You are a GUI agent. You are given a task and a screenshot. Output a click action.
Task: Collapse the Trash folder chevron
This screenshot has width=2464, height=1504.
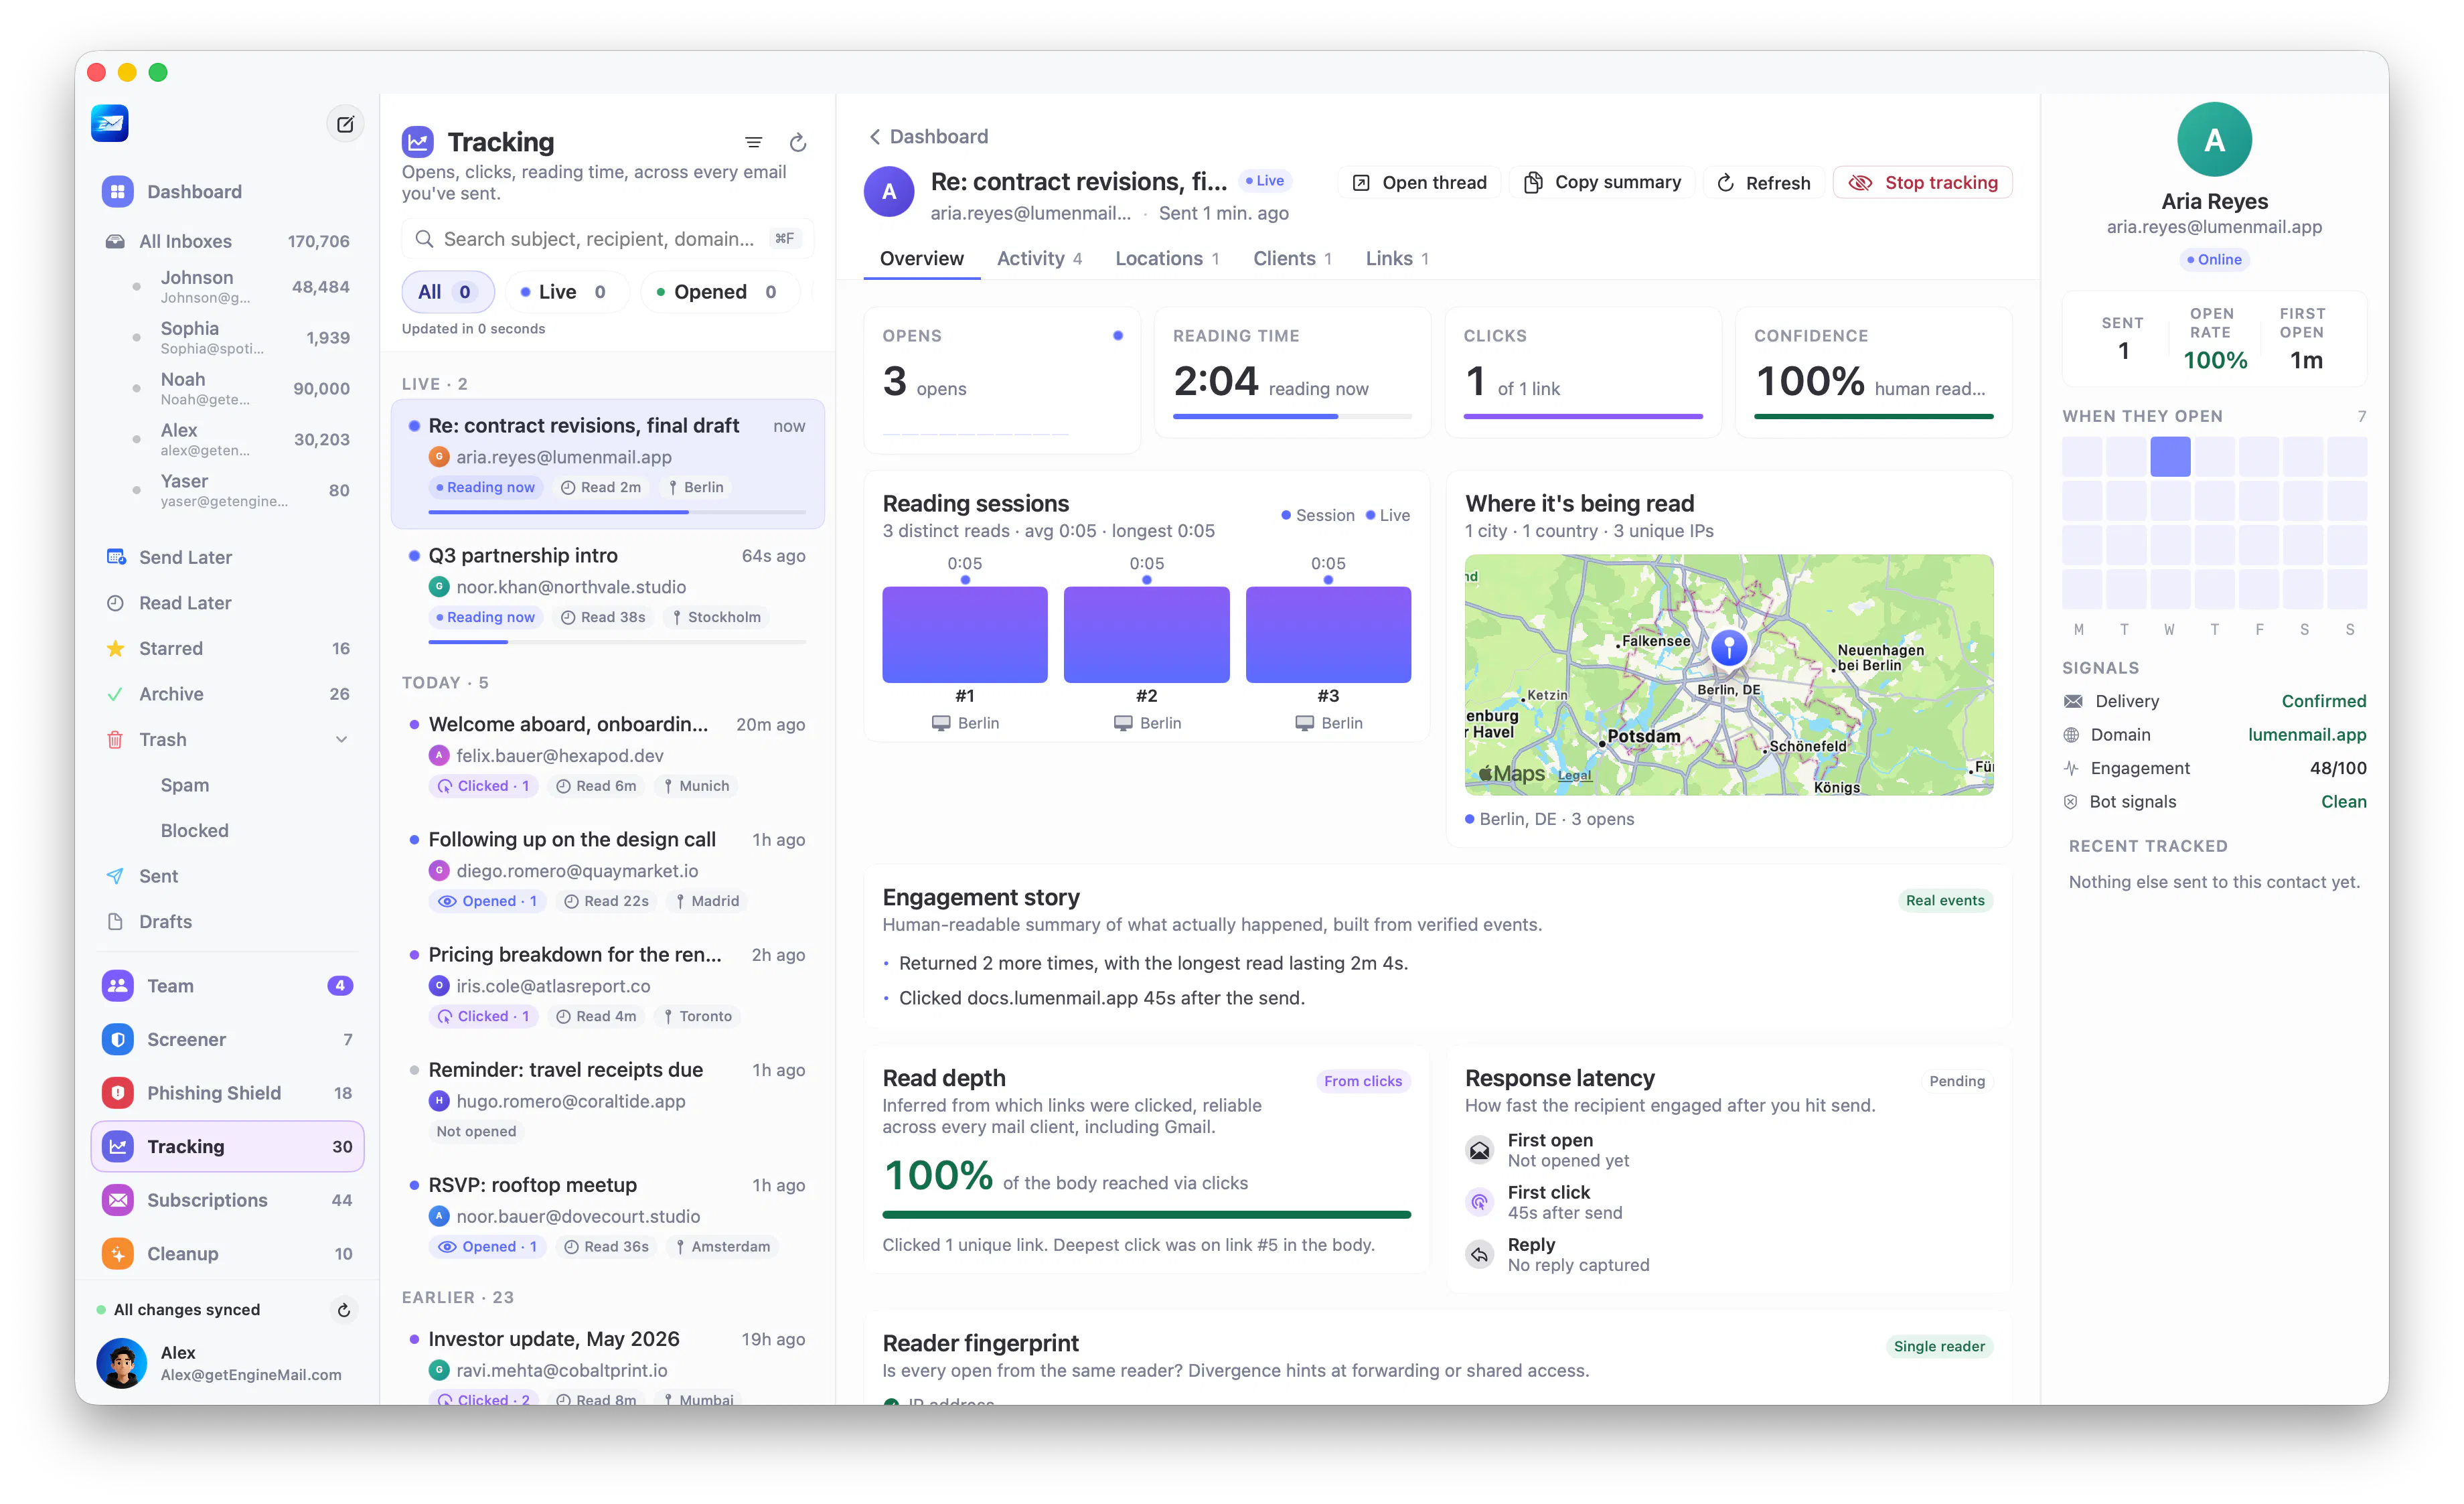point(341,739)
